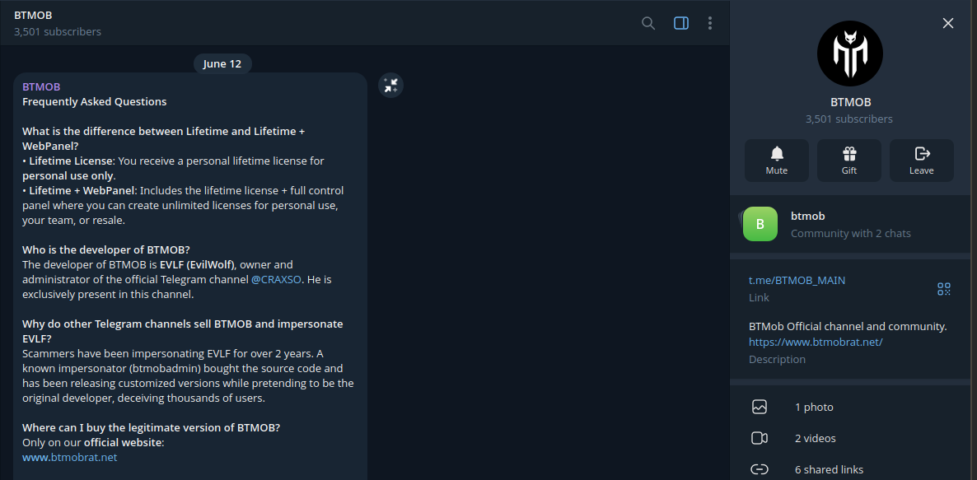
Task: Click the 'Community with 2 chats' text
Action: coord(850,234)
